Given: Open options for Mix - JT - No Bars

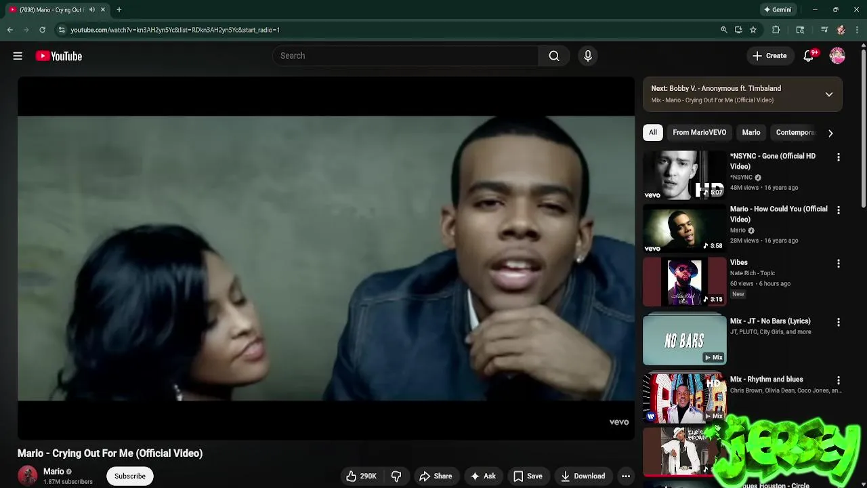Looking at the screenshot, I should 839,322.
